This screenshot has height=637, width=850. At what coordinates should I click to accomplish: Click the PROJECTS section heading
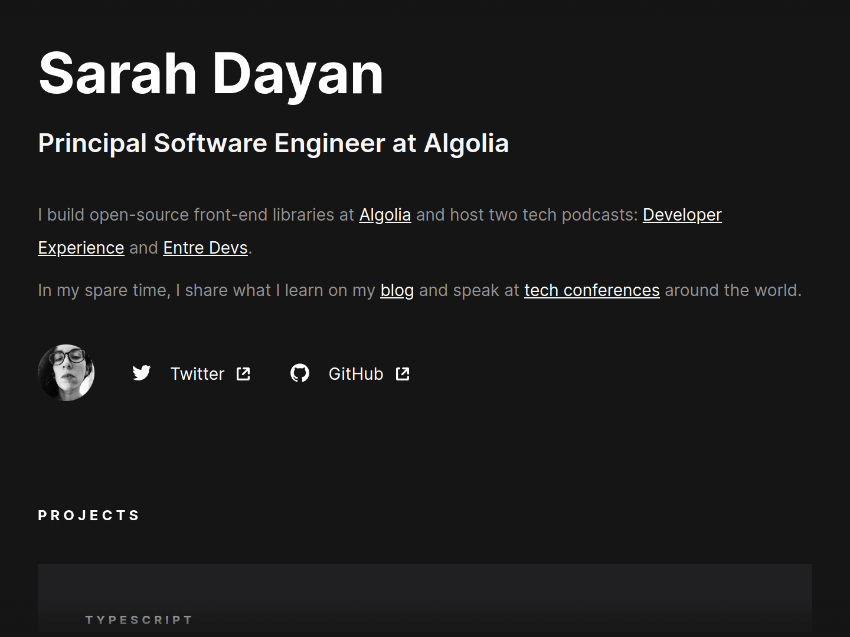point(89,515)
